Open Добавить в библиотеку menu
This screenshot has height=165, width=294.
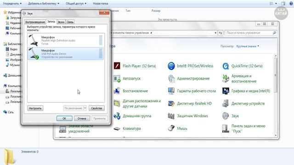44,3
